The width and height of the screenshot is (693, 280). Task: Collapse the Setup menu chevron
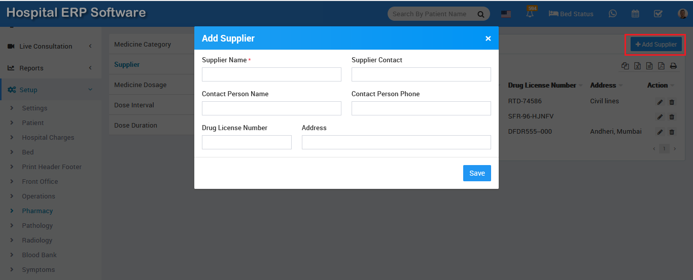(90, 90)
